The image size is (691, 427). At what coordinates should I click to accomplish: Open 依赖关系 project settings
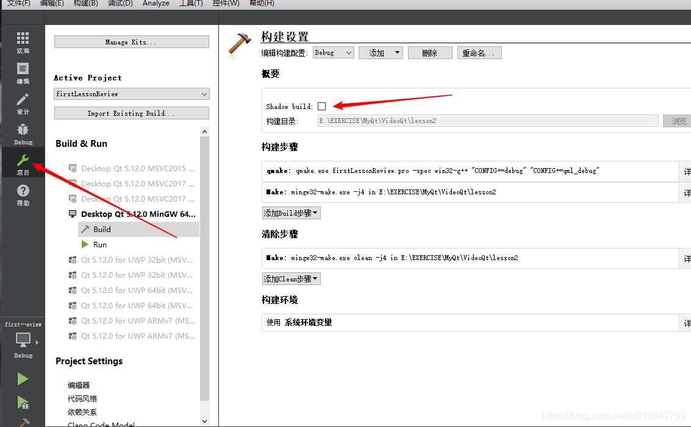(x=82, y=412)
